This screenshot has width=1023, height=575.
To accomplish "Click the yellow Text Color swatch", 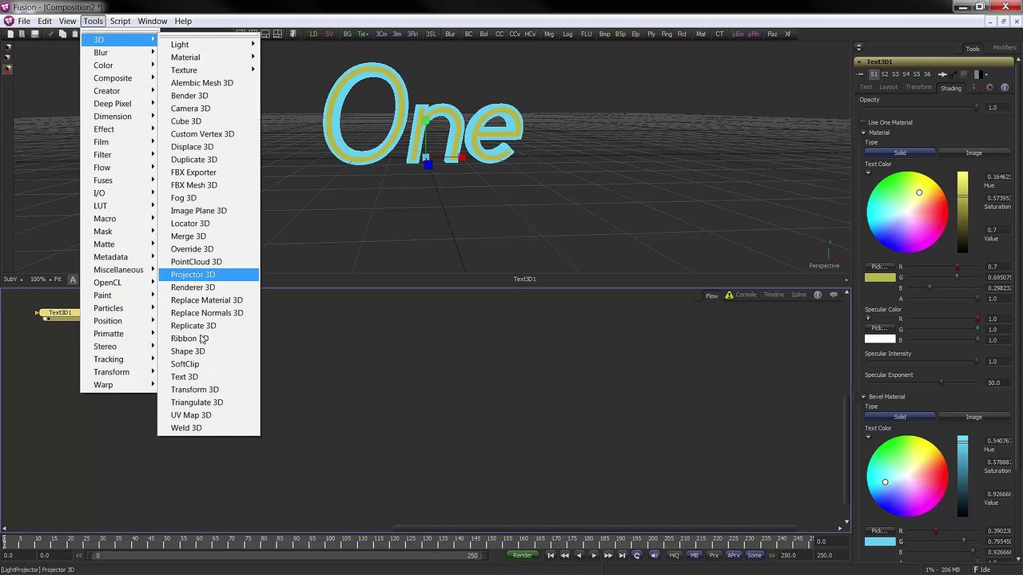I will 880,277.
